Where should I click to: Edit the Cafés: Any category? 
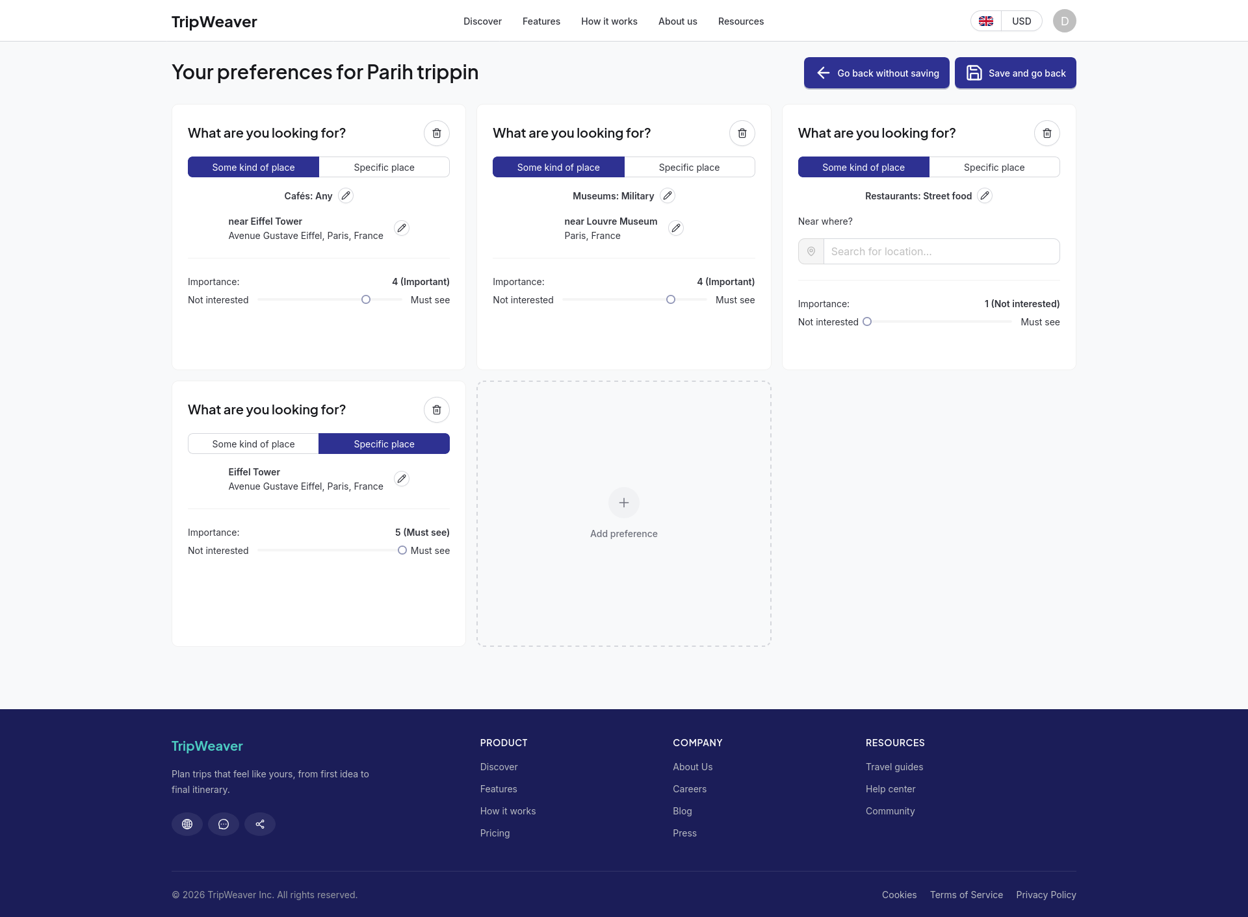(x=346, y=195)
